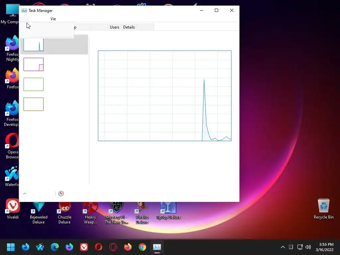Launch Waterfox from the taskbar
The height and width of the screenshot is (255, 340).
pos(40,247)
